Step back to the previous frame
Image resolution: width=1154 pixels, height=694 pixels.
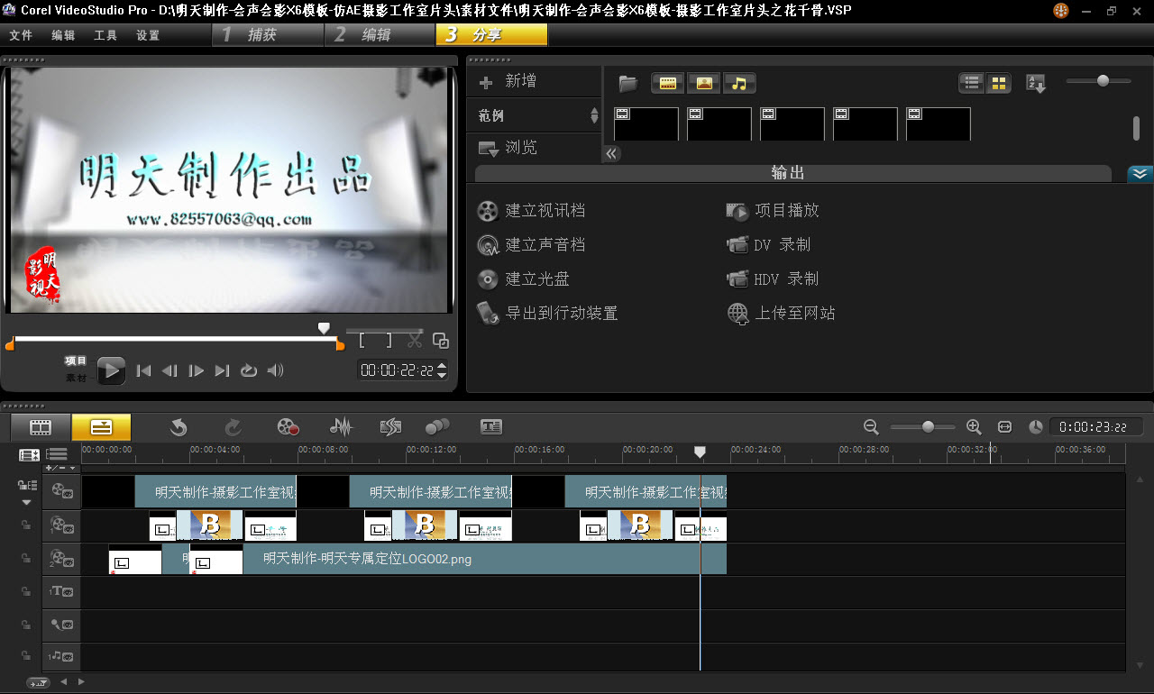(x=169, y=370)
